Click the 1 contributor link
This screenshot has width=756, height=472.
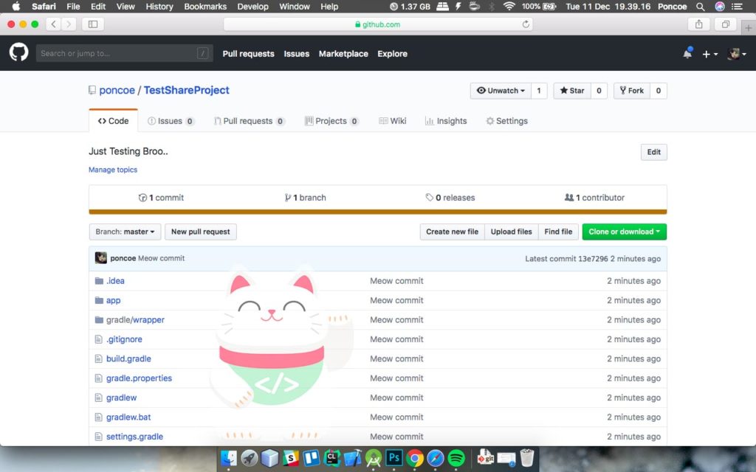coord(594,198)
